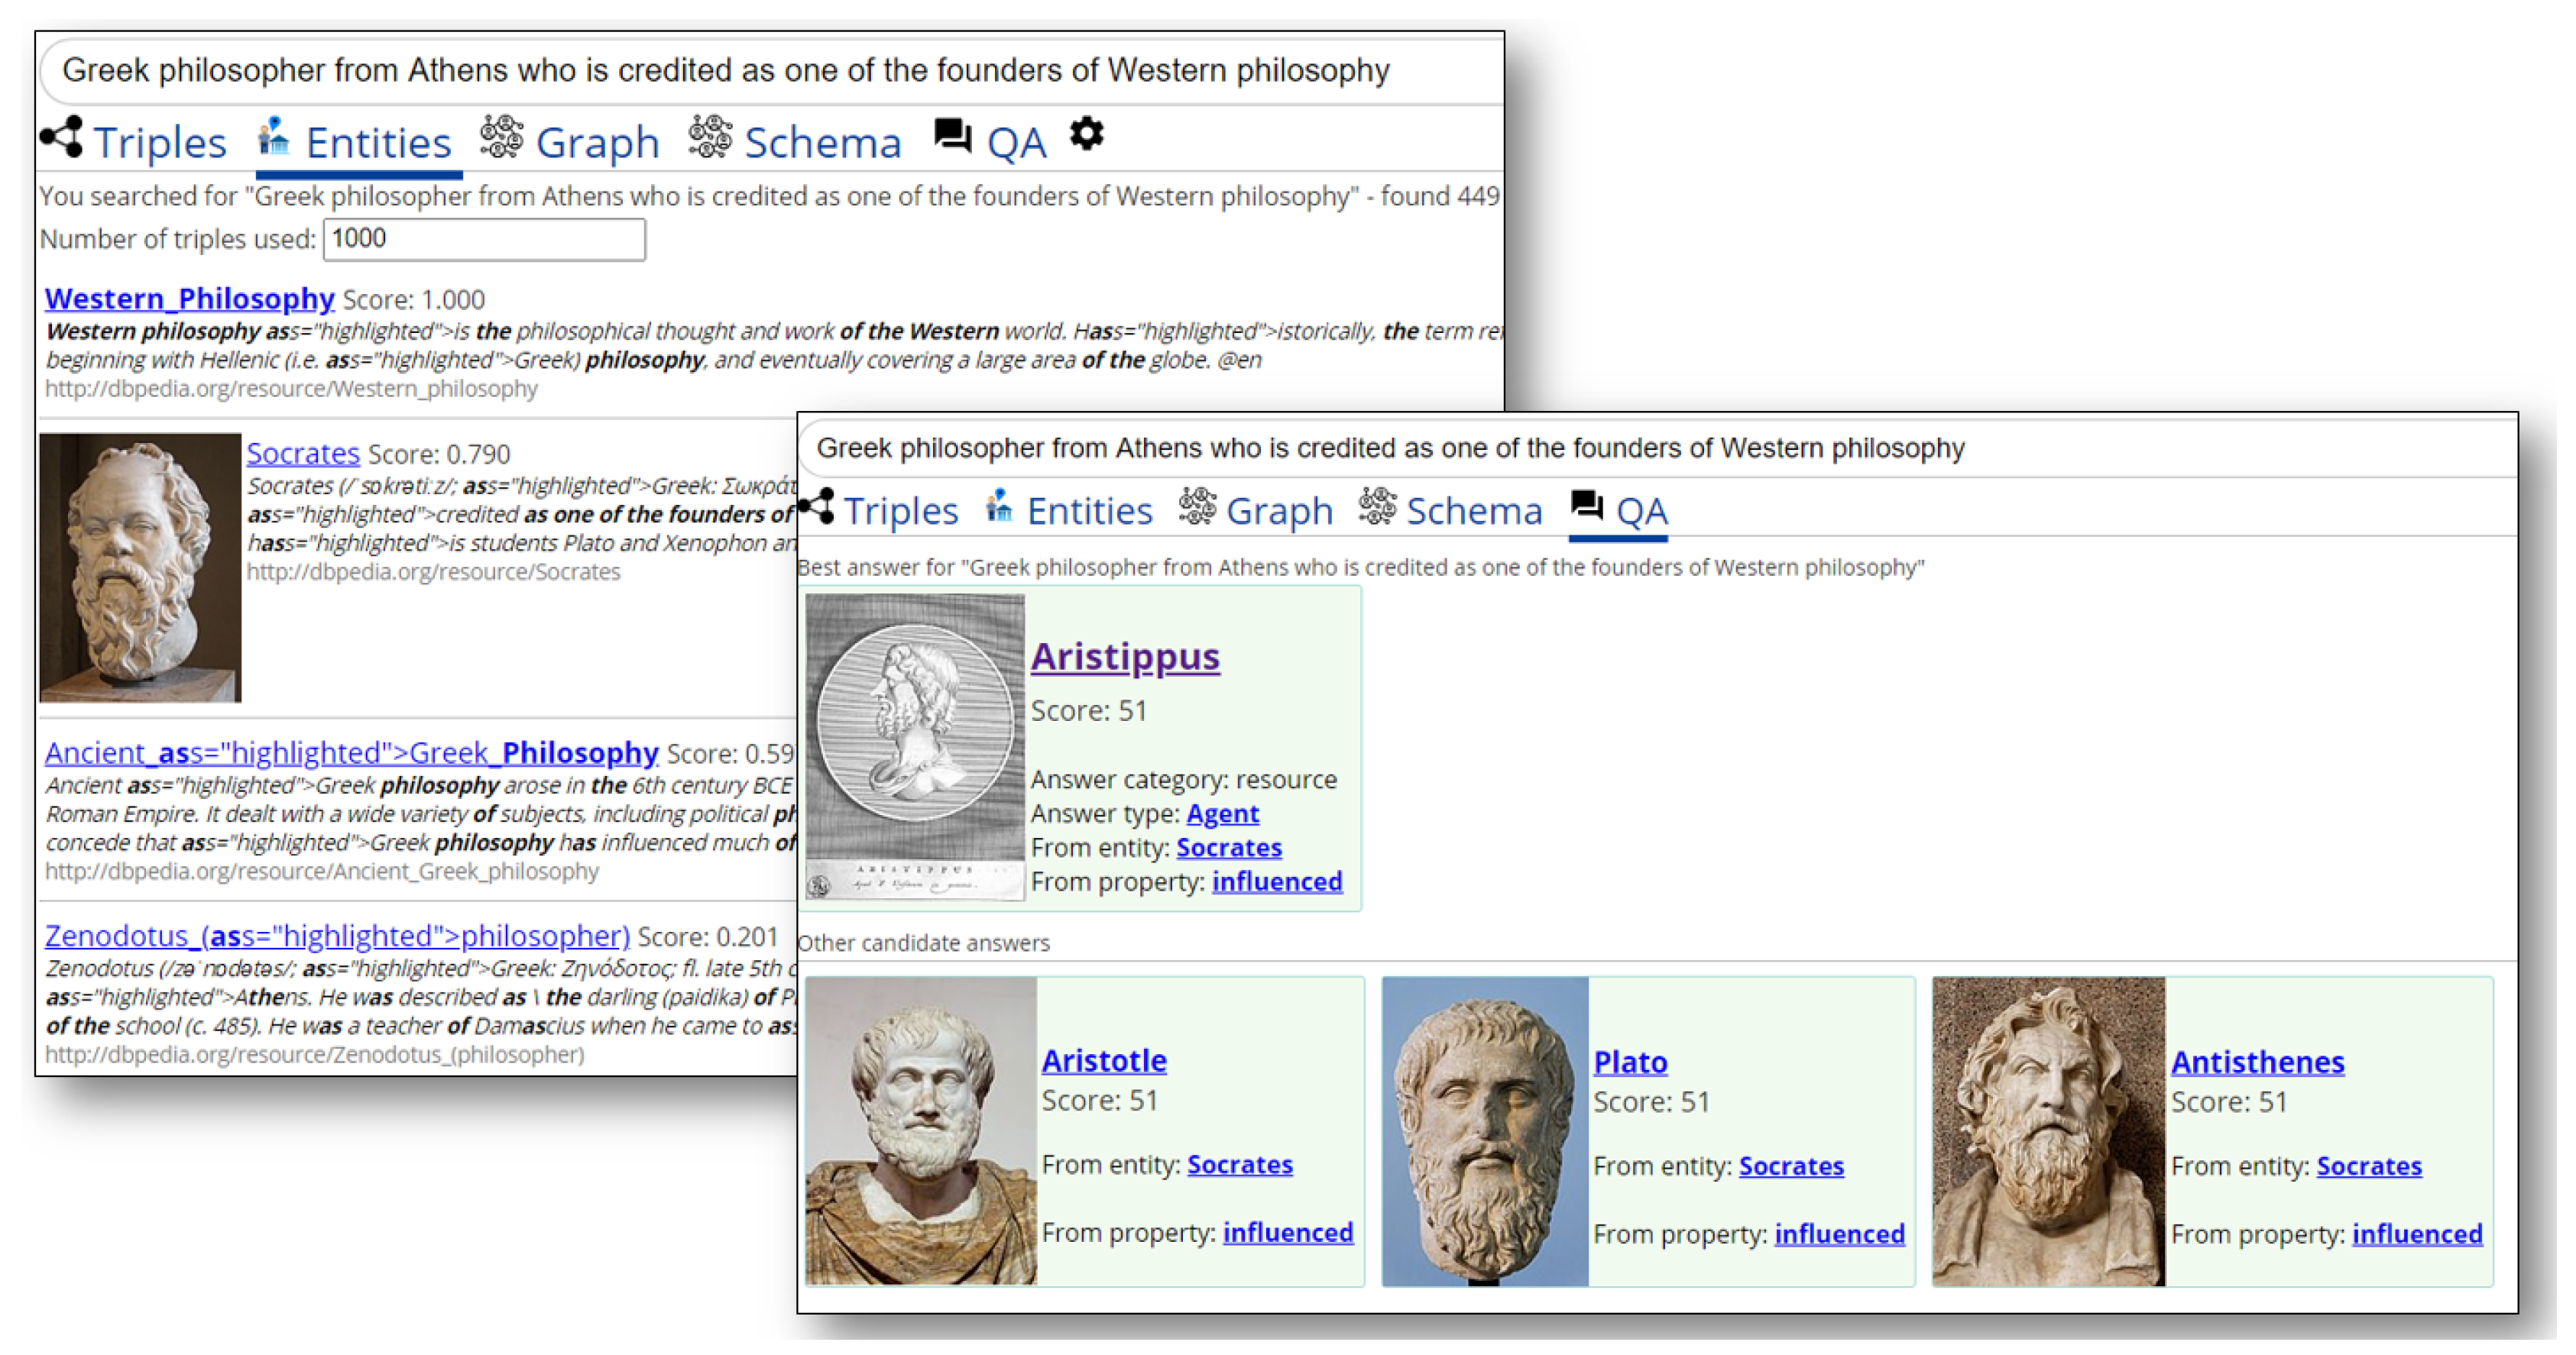This screenshot has width=2576, height=1355.
Task: Click the Schema icon in front window
Action: pos(1377,506)
